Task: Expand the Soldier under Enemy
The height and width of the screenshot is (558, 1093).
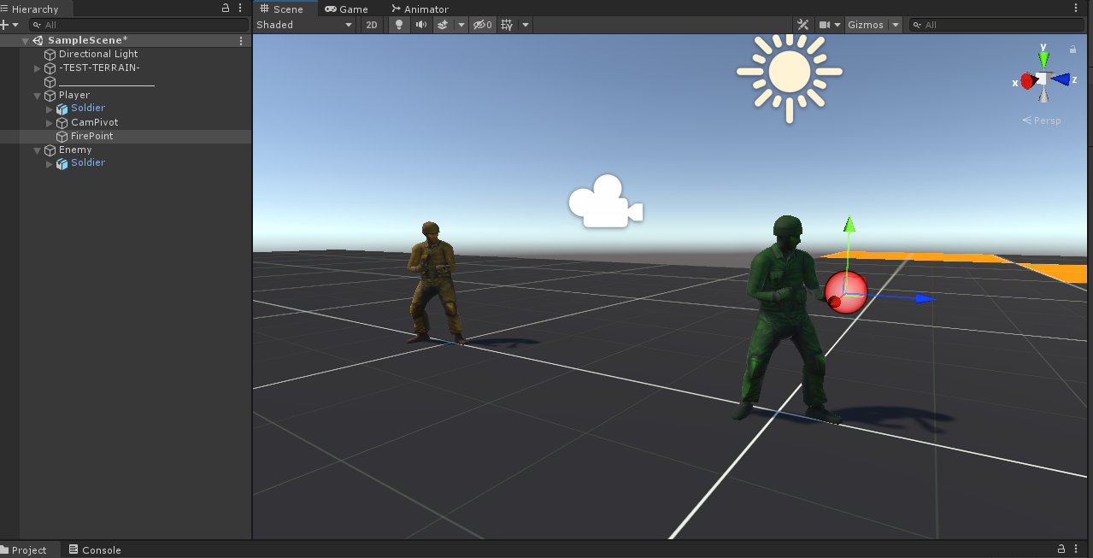Action: 49,163
